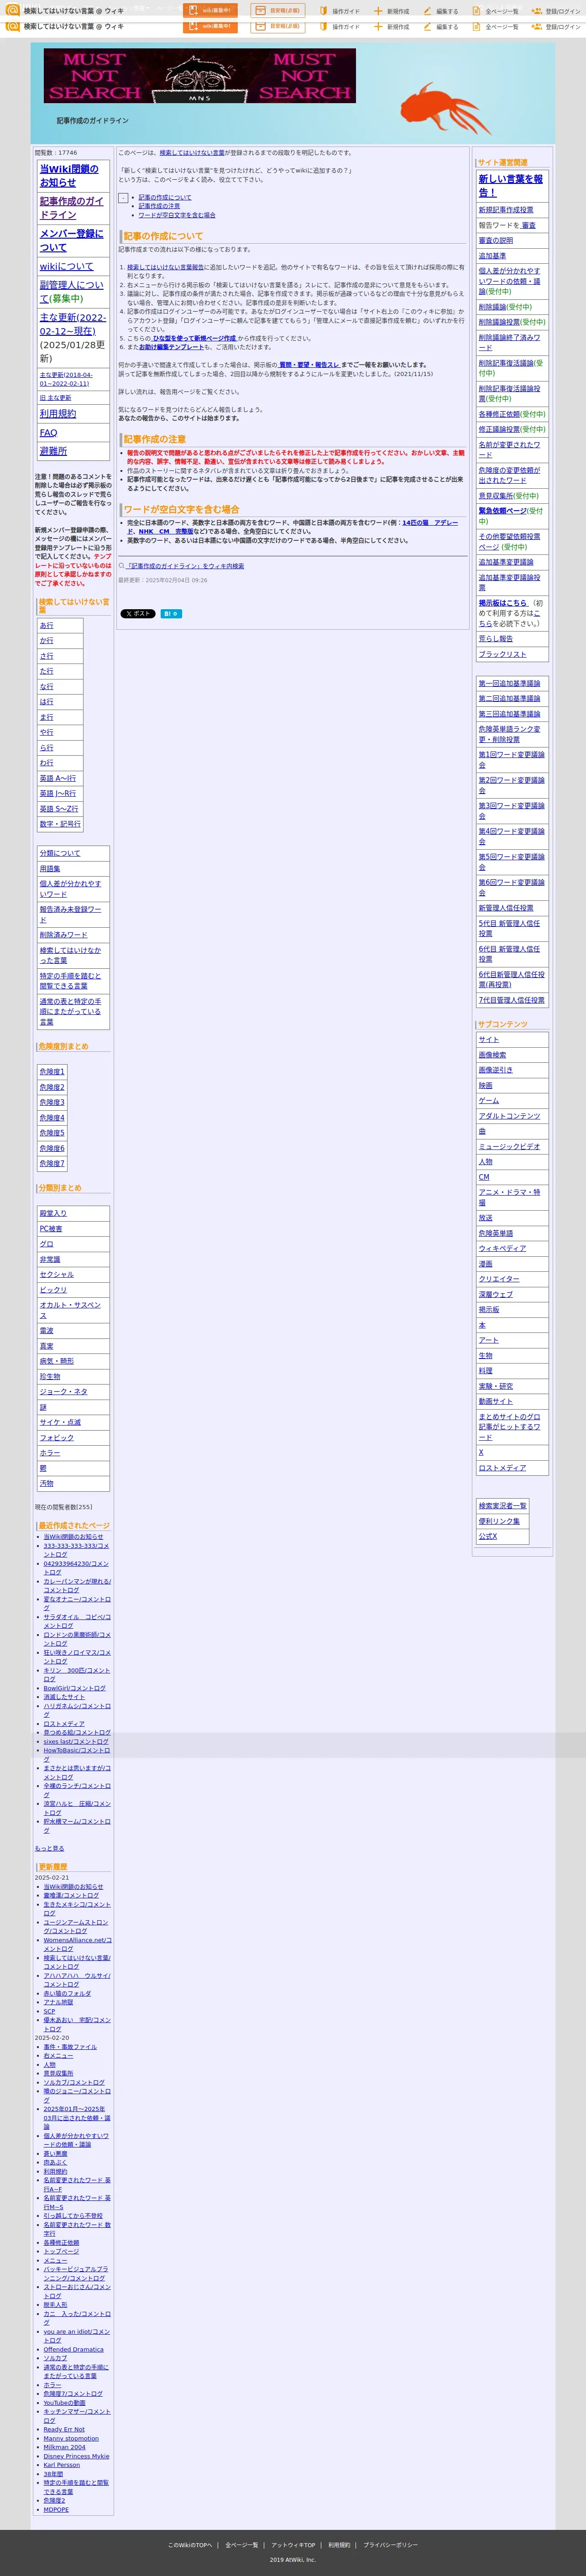Open ビックリ category
The width and height of the screenshot is (586, 2576).
pyautogui.click(x=53, y=1290)
